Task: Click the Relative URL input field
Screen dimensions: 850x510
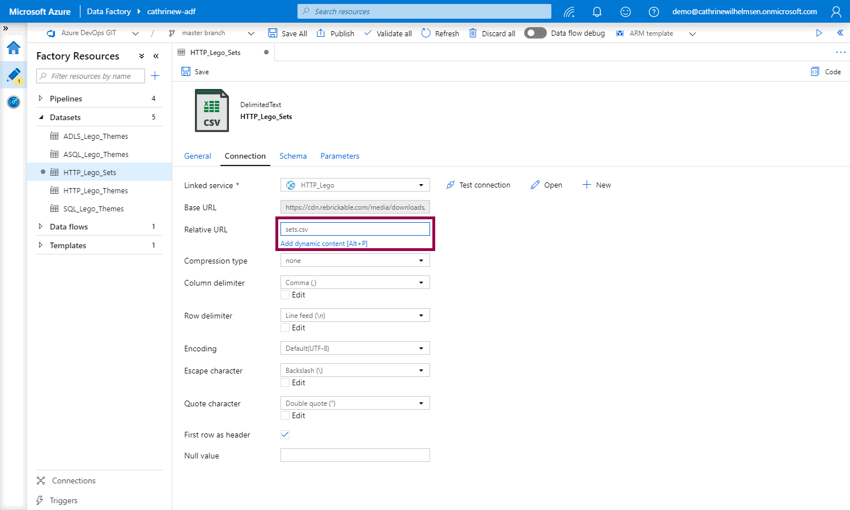Action: [x=355, y=229]
